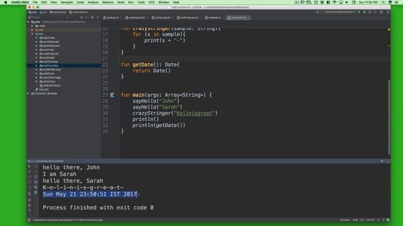
Task: Open the Navigate menu
Action: click(67, 3)
